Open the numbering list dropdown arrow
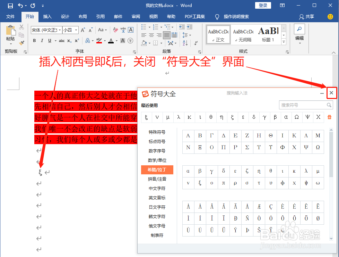This screenshot has width=339, height=257. coord(161,27)
